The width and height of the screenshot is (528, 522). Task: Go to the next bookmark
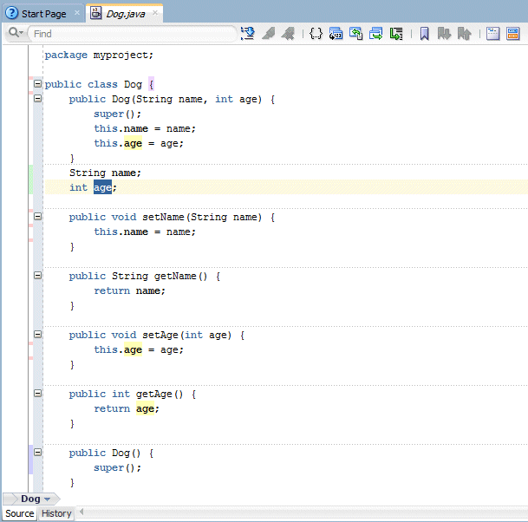(x=444, y=34)
